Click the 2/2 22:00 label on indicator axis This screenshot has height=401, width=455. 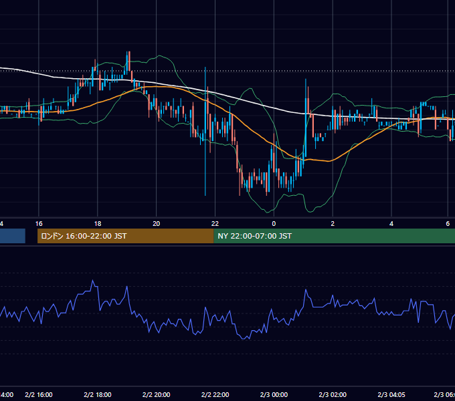point(215,394)
